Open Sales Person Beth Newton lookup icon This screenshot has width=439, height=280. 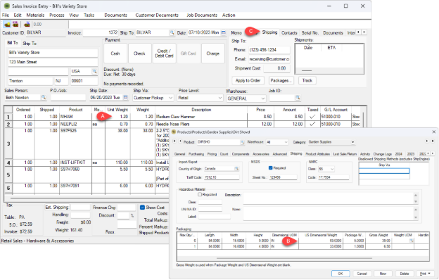(44, 98)
